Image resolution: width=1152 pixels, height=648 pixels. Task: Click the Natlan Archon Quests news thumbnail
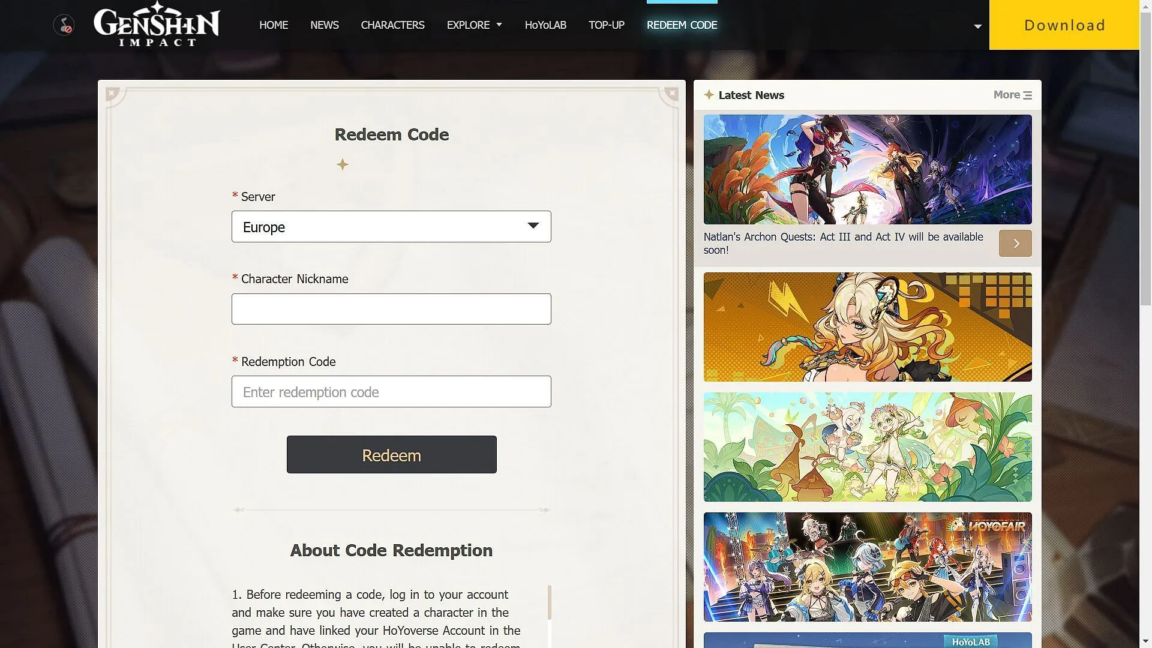(868, 169)
